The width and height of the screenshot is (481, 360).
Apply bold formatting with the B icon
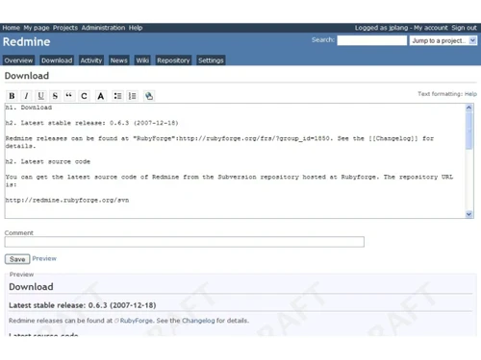pyautogui.click(x=12, y=96)
